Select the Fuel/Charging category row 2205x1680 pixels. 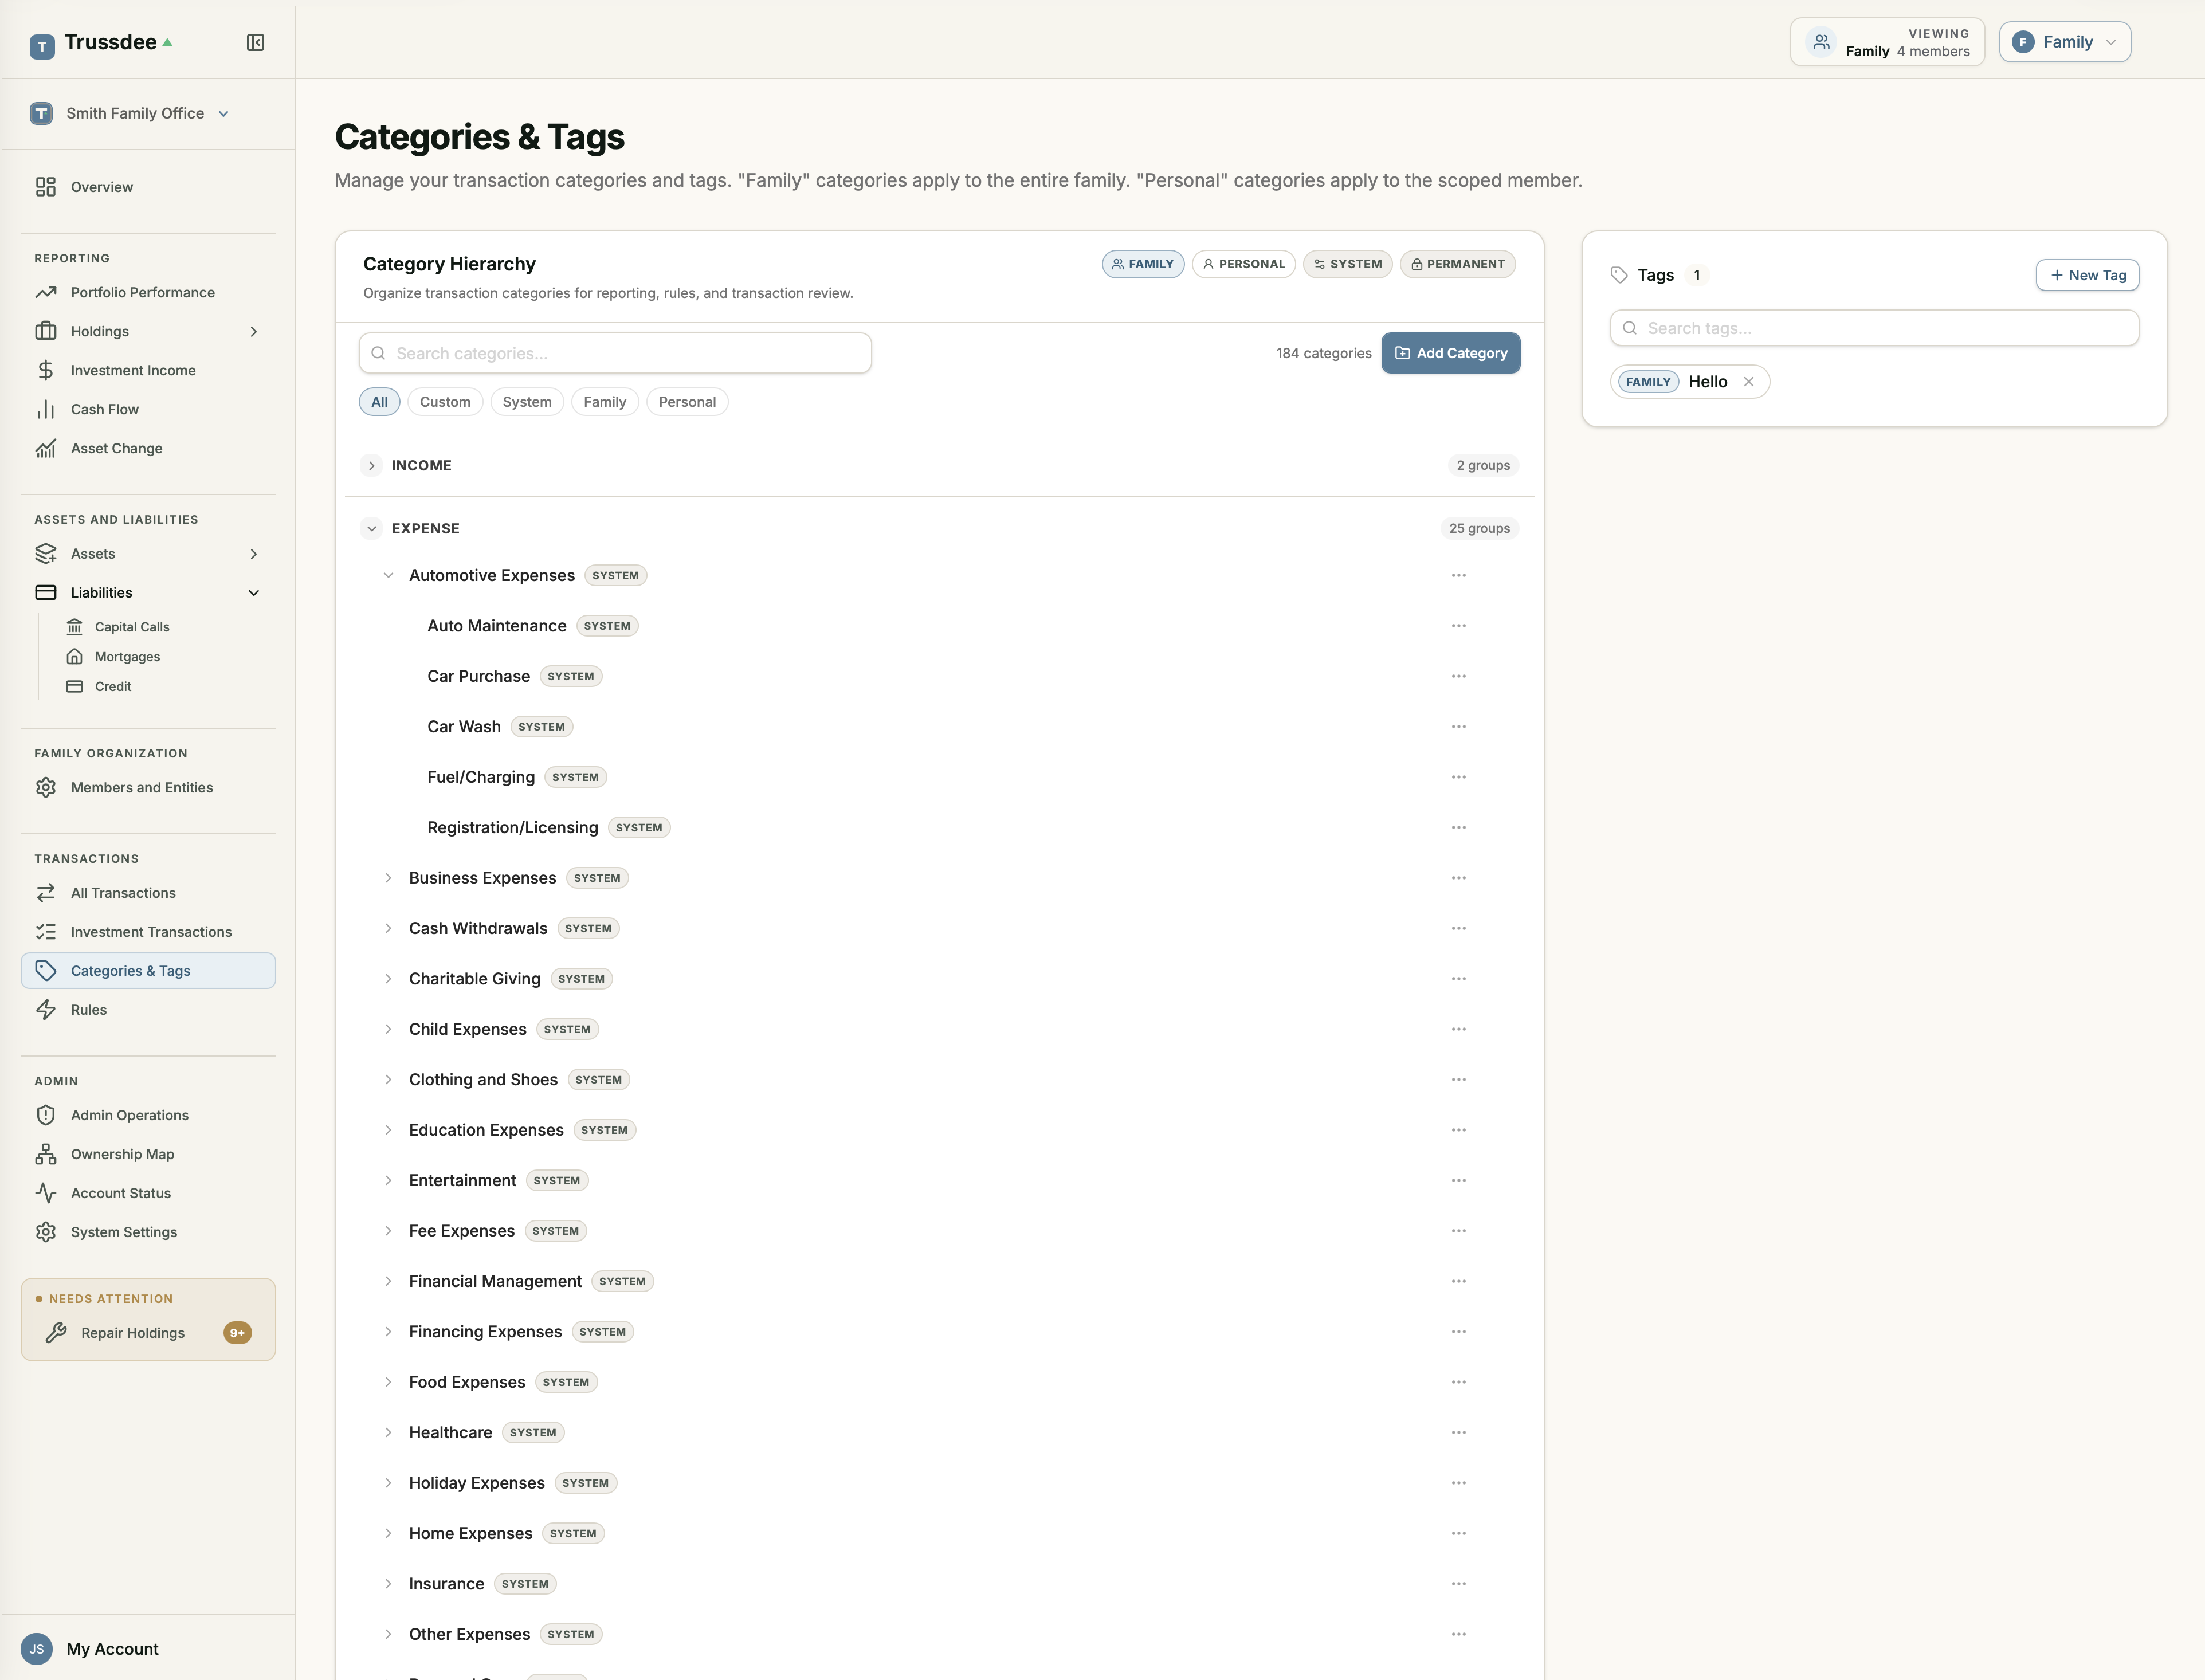coord(940,777)
